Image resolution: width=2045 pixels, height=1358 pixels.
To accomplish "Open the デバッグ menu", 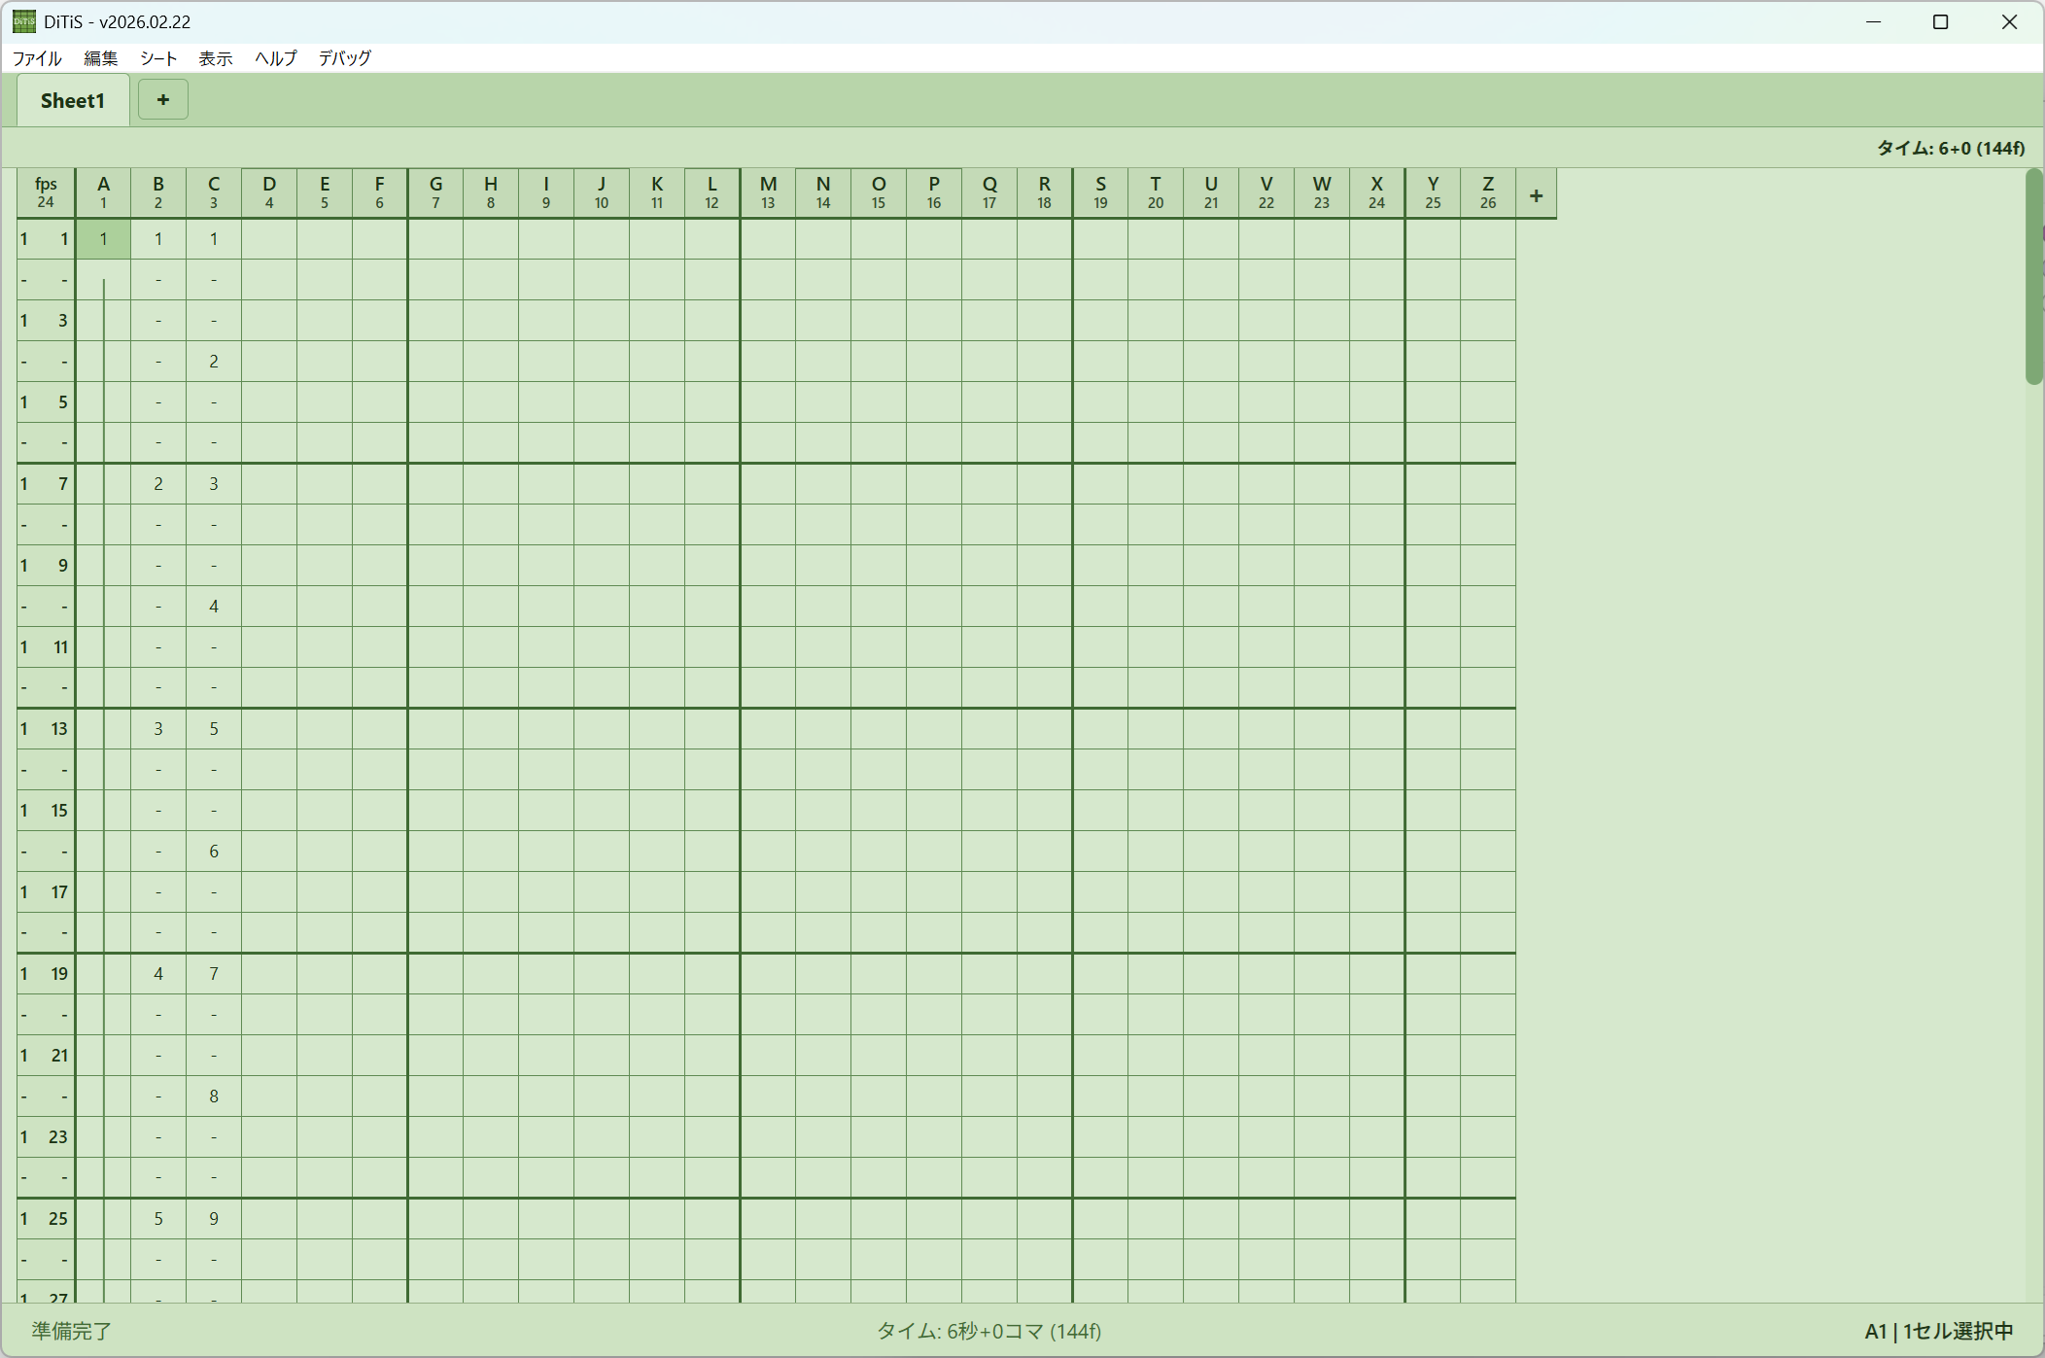I will [345, 58].
